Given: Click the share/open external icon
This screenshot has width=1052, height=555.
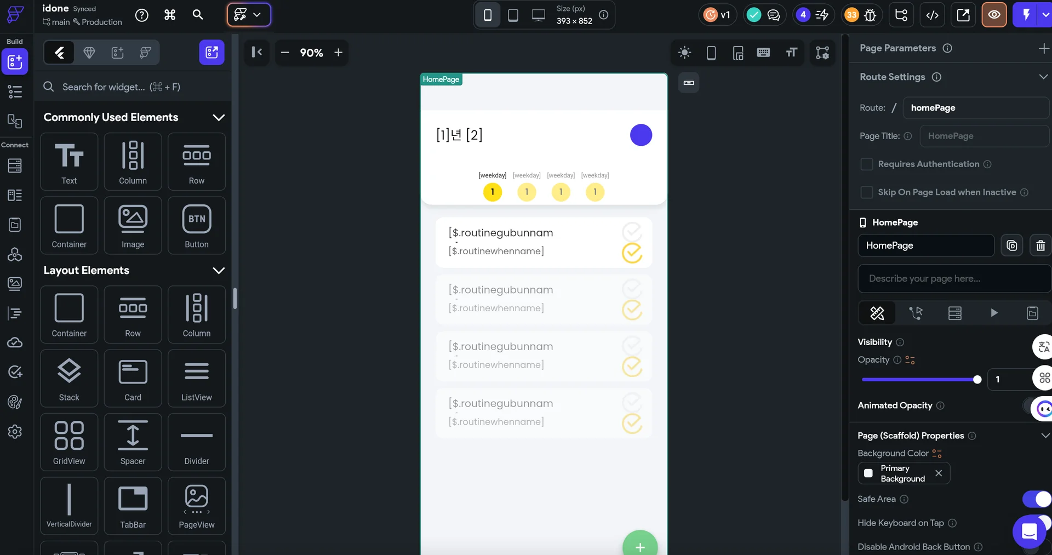Looking at the screenshot, I should click(963, 15).
